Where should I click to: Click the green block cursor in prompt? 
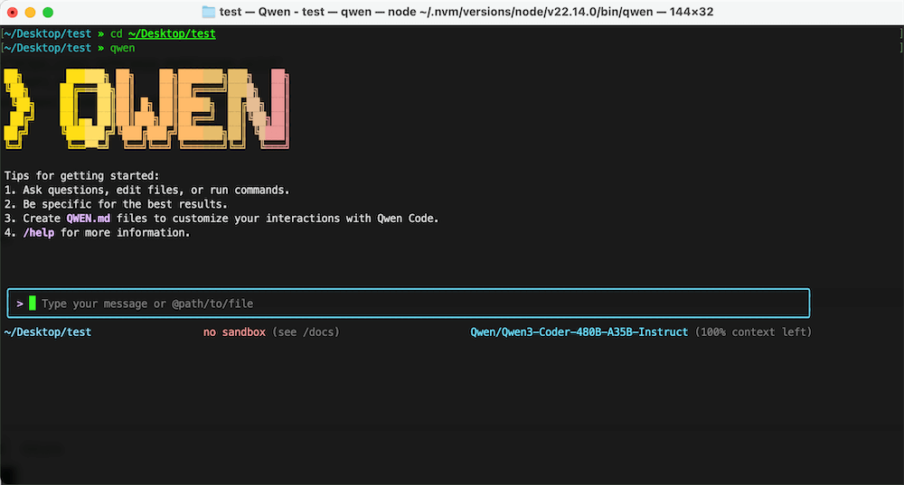(x=33, y=303)
